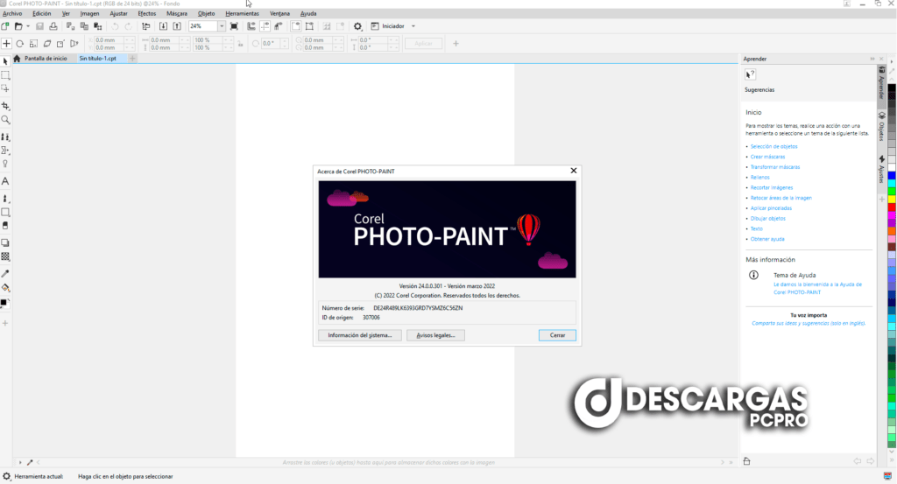
Task: Toggle the Rulers display button
Action: 251,26
